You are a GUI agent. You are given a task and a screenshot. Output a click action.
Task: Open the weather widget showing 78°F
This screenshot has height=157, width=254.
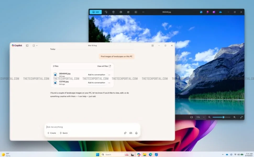pyautogui.click(x=6, y=155)
